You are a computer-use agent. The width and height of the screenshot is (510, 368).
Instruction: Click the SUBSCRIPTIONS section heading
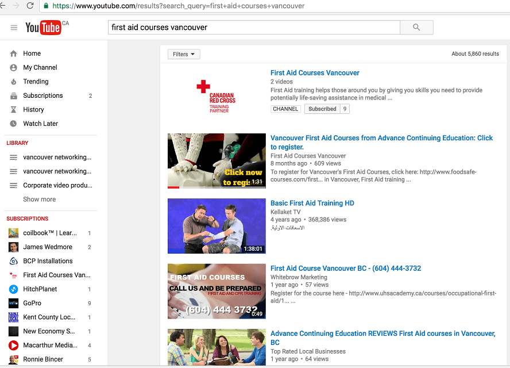(x=28, y=218)
